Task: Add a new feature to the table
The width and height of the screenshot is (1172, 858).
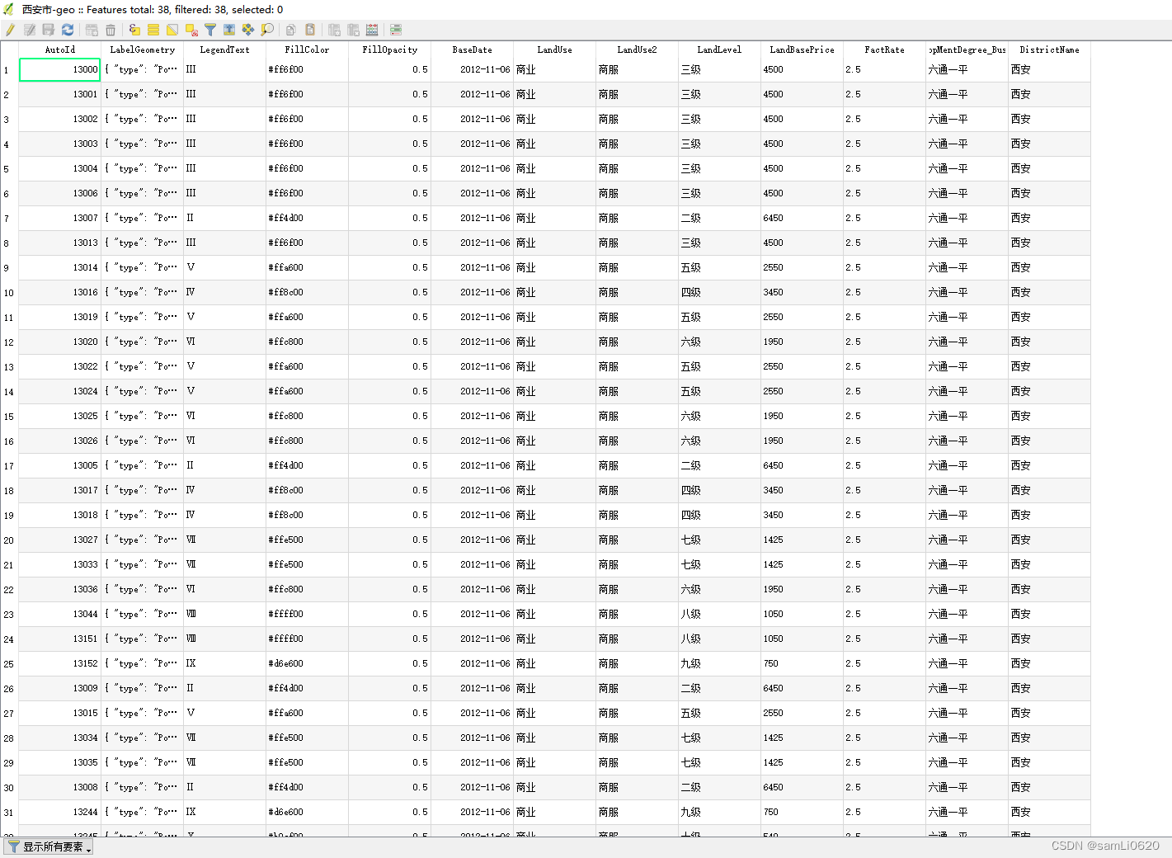Action: point(92,30)
